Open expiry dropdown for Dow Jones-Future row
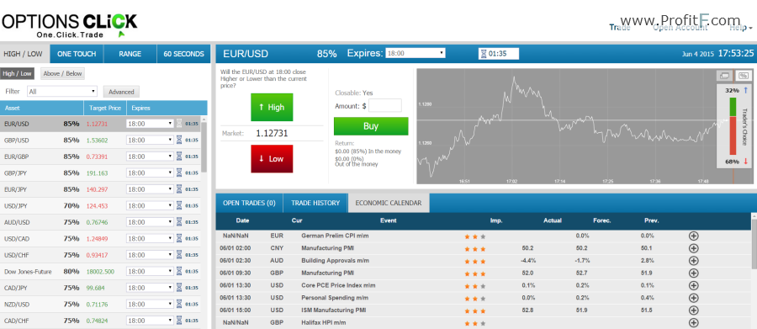 pyautogui.click(x=150, y=272)
